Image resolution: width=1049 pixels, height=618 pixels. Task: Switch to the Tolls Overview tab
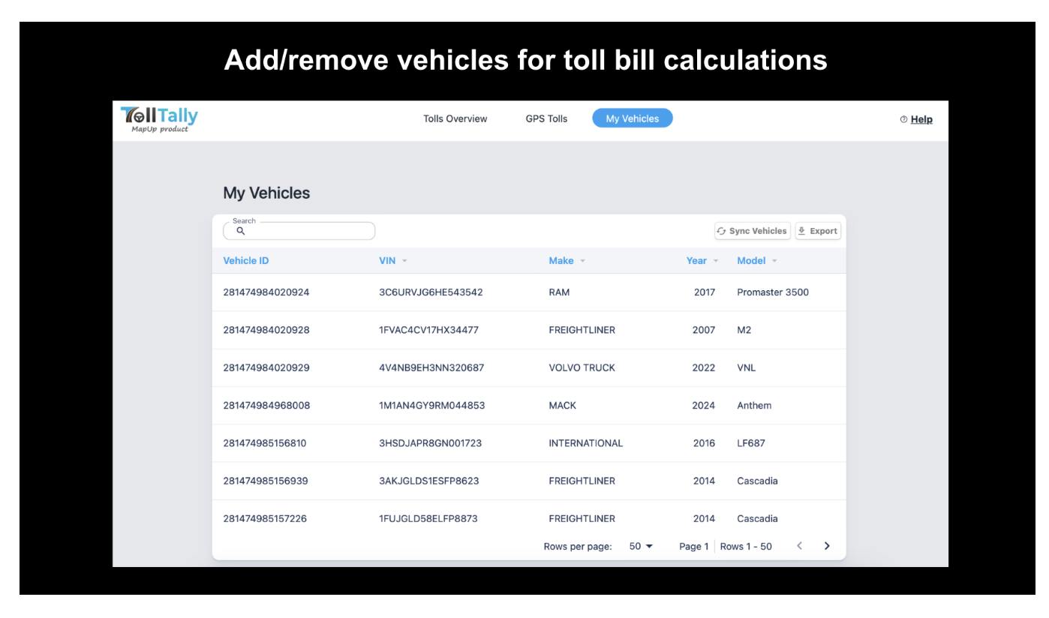point(455,118)
